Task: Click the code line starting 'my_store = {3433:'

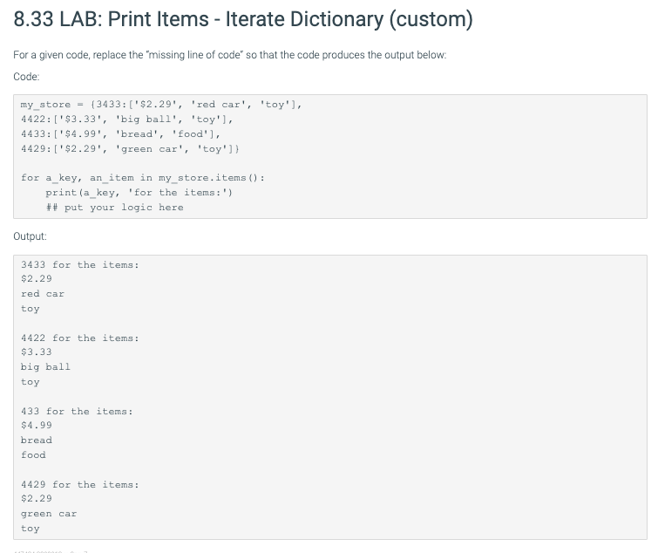Action: point(161,105)
